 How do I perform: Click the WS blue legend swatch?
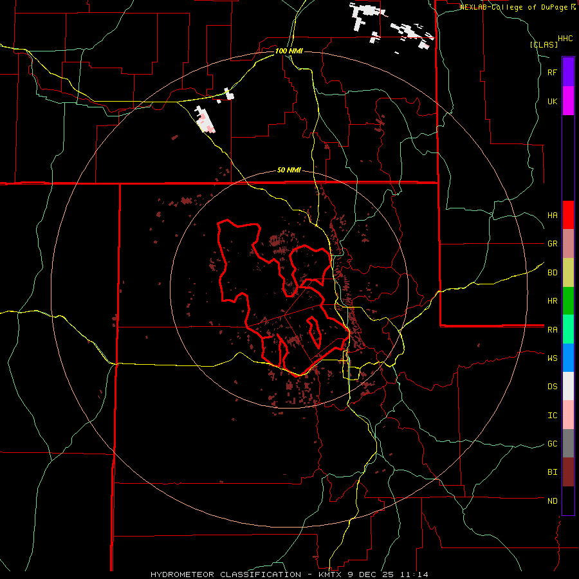point(568,358)
